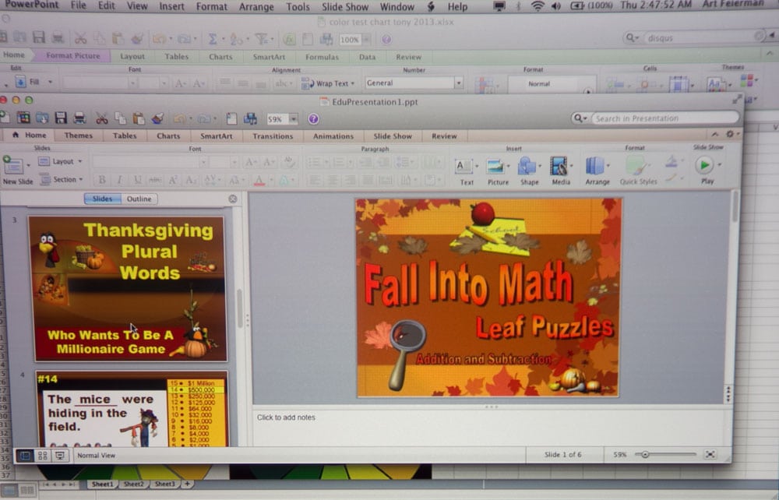This screenshot has width=779, height=500.
Task: Activate the Format Painter paintbrush icon
Action: [x=157, y=118]
